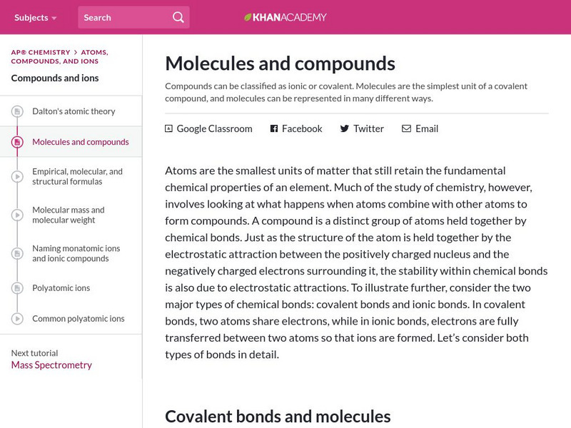Share the article via Email link
Screen dimensions: 571x428
(x=426, y=129)
